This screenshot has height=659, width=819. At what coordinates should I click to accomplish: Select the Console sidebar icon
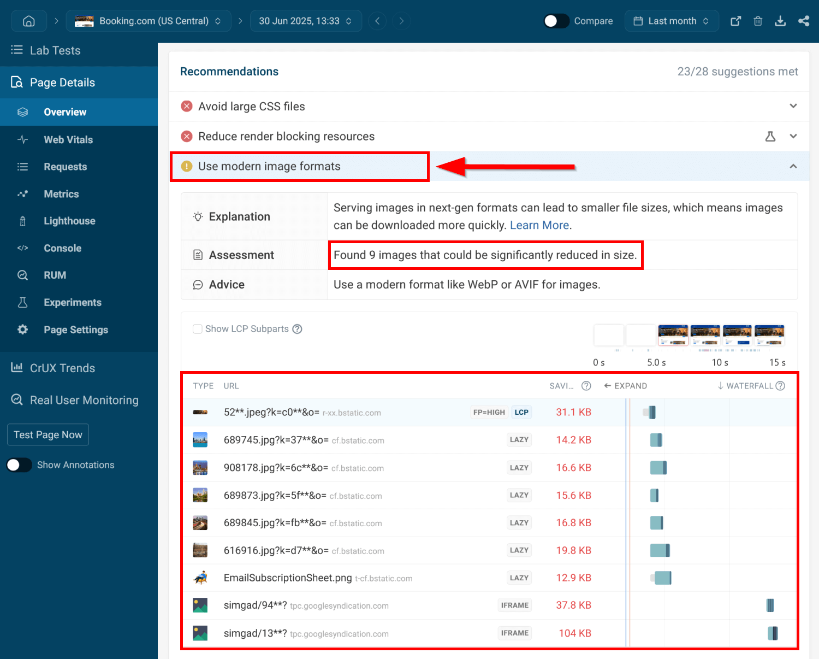(22, 248)
